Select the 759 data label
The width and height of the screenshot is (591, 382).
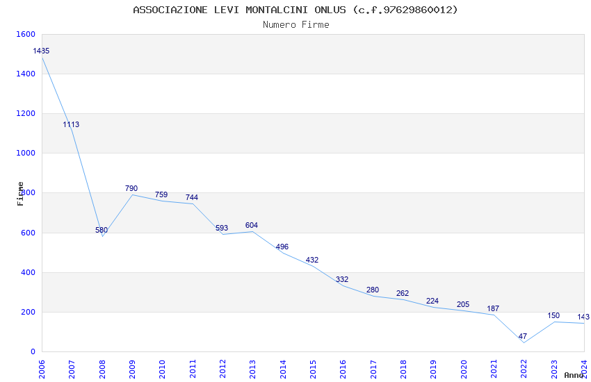(x=161, y=194)
